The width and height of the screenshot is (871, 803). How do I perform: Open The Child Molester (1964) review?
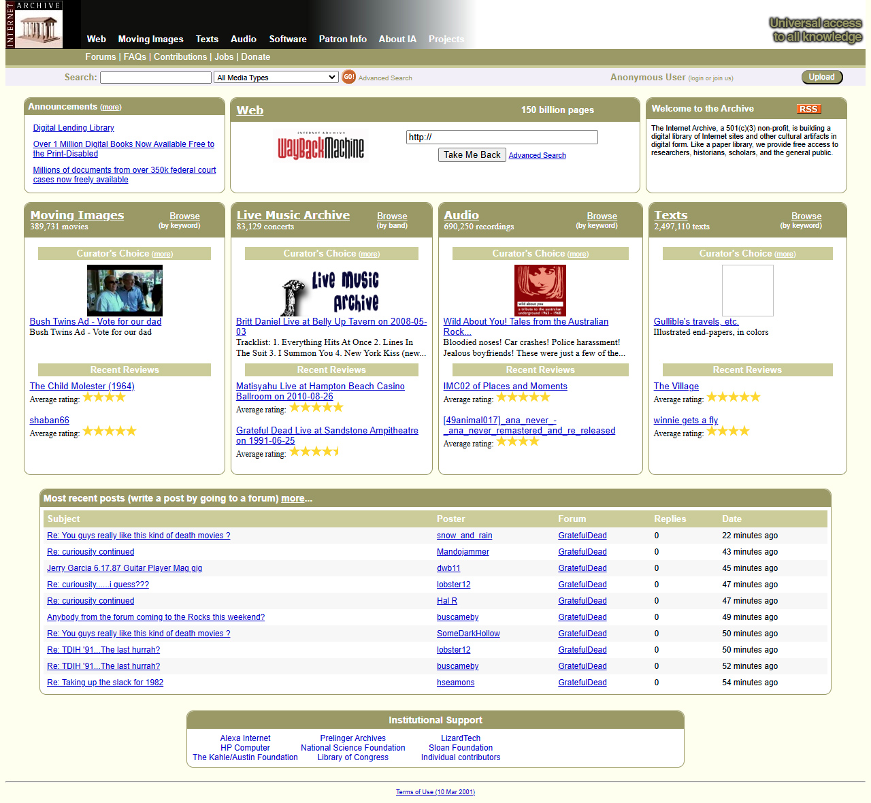[82, 387]
